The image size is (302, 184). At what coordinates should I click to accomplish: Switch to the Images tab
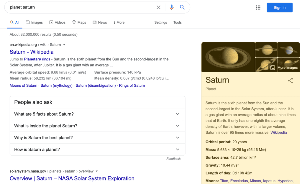click(x=34, y=22)
